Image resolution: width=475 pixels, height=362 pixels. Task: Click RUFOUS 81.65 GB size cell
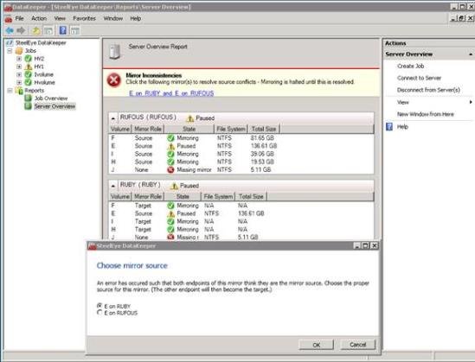point(262,138)
